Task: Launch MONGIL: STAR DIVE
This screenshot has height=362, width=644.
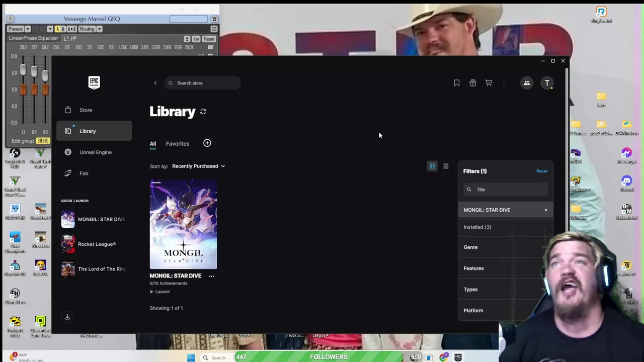Action: coord(160,292)
